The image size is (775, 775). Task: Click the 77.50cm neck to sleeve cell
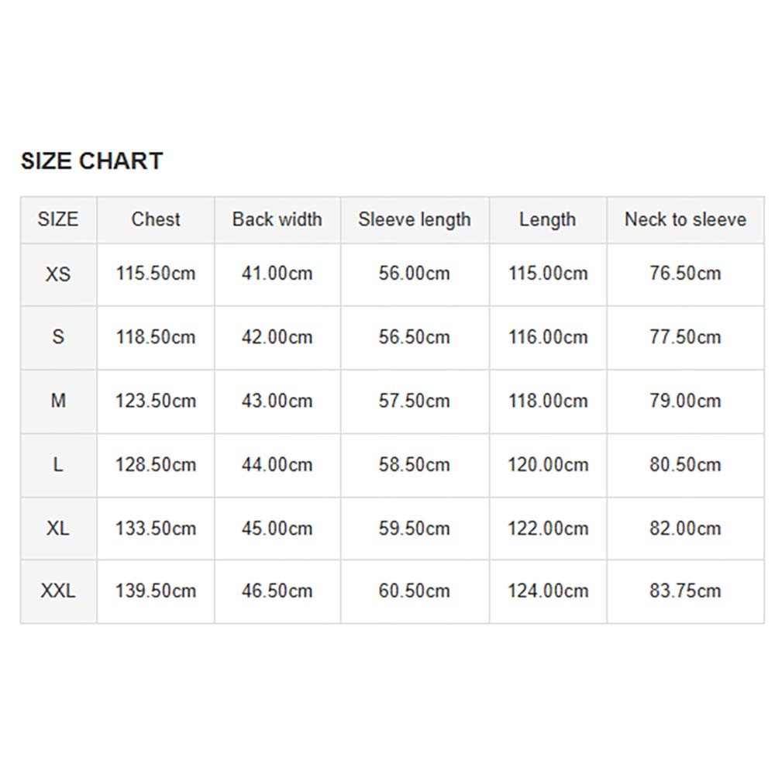tap(685, 337)
